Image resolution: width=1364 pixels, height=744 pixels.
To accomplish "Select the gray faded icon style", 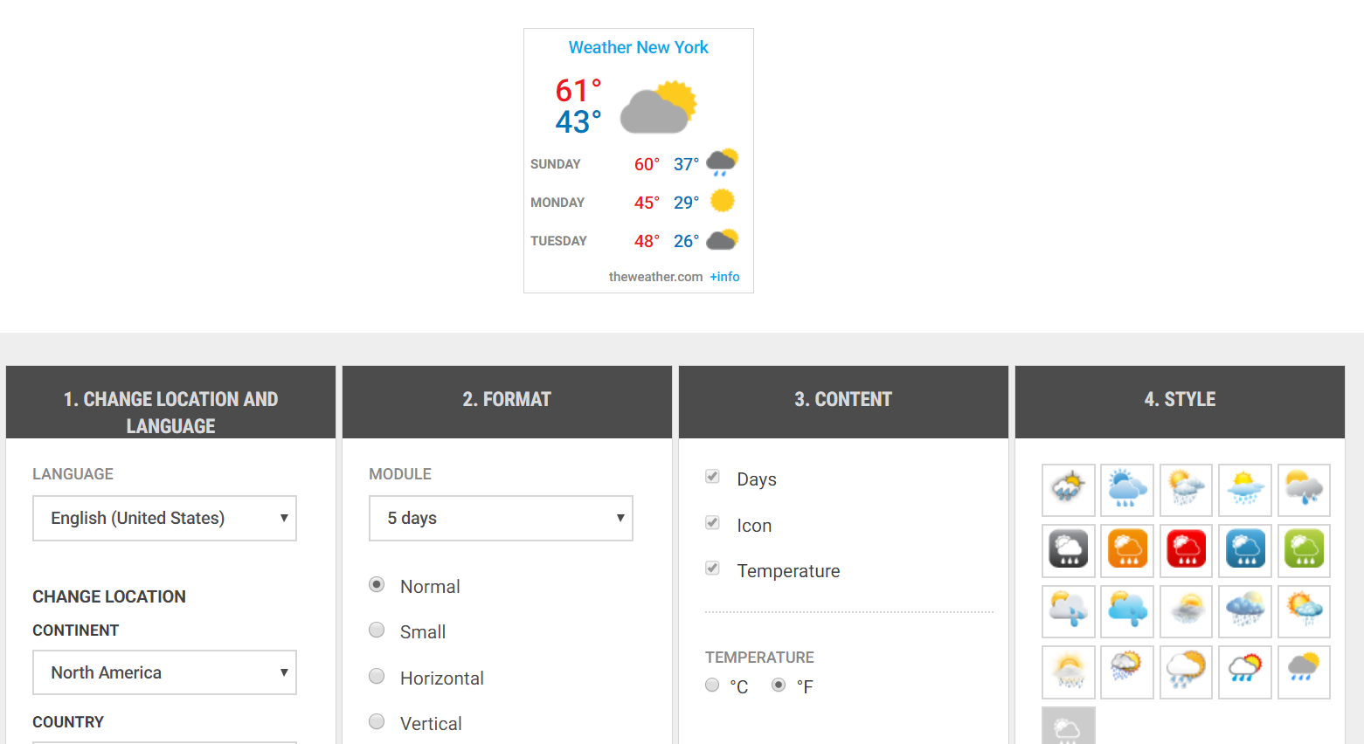I will [x=1068, y=727].
